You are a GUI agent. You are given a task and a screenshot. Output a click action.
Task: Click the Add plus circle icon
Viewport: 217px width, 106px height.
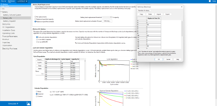[x=10, y=1]
